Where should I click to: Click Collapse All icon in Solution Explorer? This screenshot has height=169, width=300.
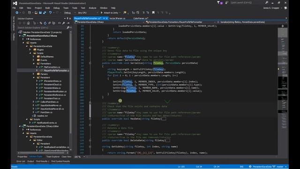click(49, 23)
